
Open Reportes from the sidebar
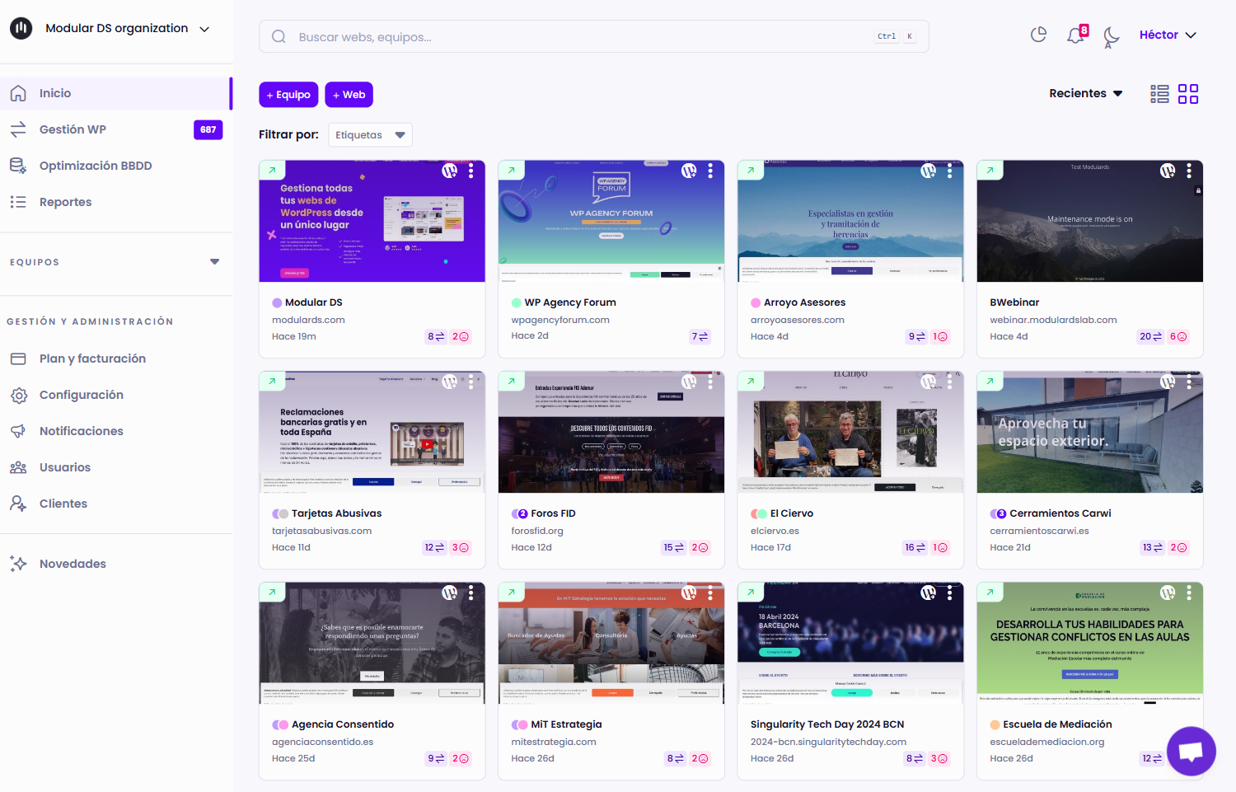coord(65,202)
